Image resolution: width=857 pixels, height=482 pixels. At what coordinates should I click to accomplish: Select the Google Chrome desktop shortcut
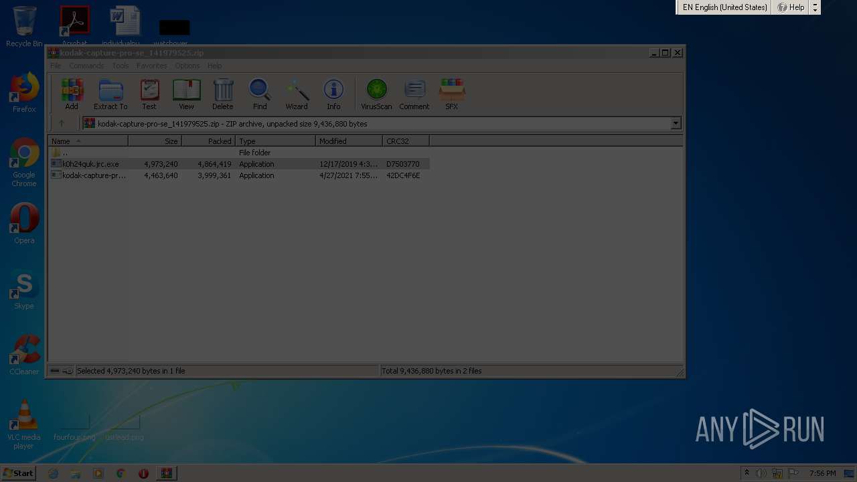24,162
